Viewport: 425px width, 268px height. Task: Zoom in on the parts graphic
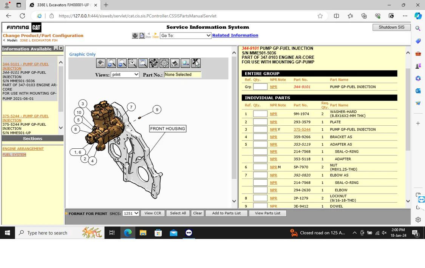pyautogui.click(x=111, y=63)
